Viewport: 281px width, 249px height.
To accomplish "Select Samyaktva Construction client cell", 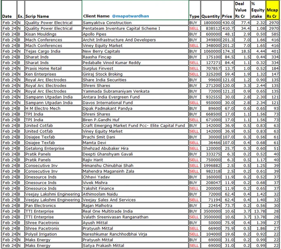I will (x=135, y=23).
